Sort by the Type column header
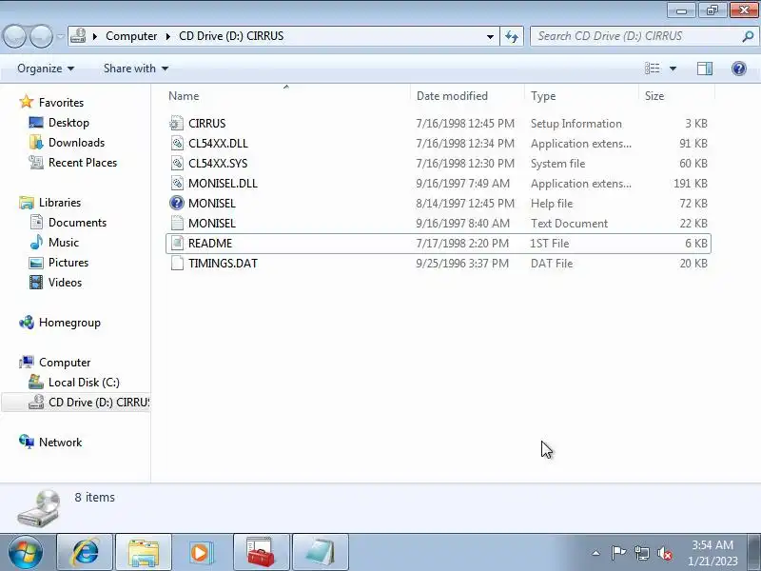The height and width of the screenshot is (571, 761). (582, 96)
